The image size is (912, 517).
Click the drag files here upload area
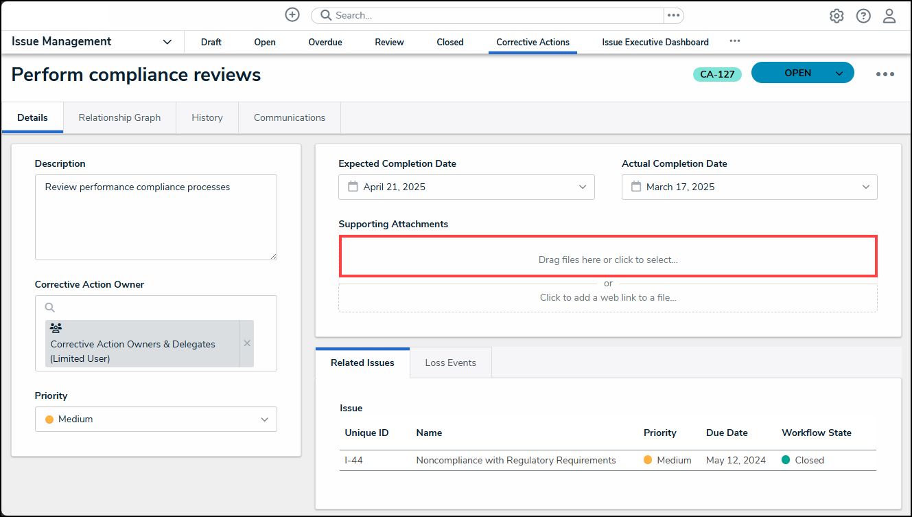click(607, 260)
